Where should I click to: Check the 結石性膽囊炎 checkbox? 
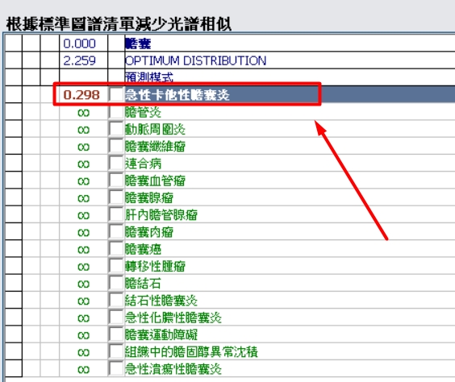coord(116,300)
